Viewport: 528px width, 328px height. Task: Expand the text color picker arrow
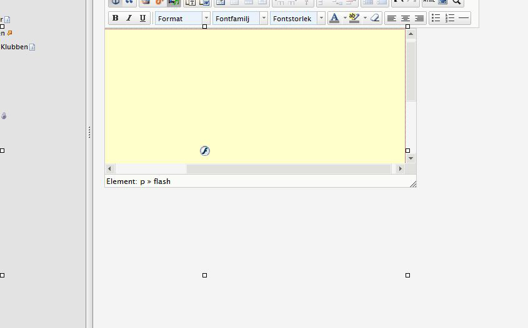click(x=345, y=18)
